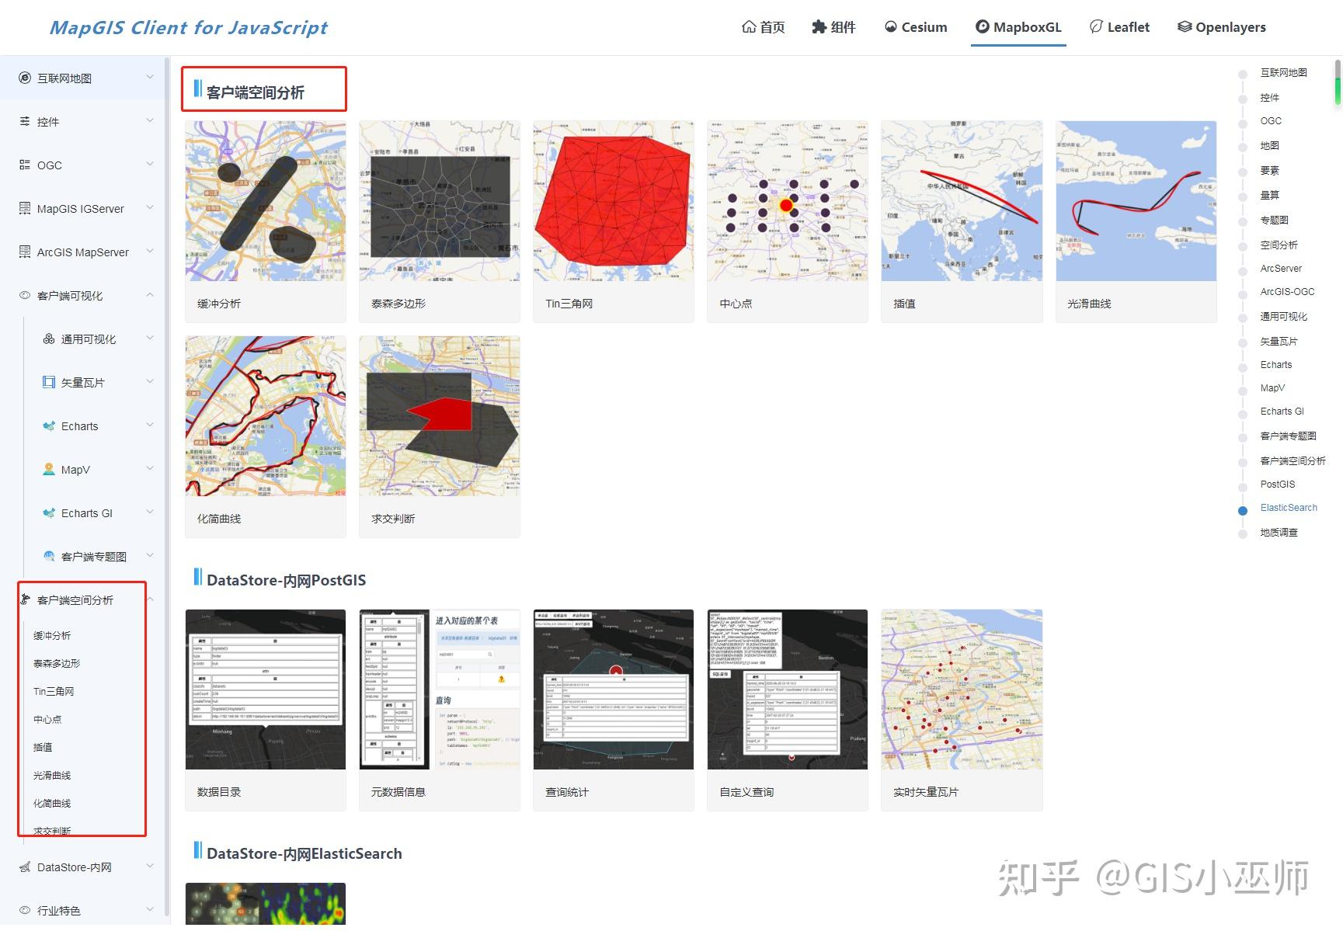The width and height of the screenshot is (1343, 931).
Task: Select the Echarts sidebar icon
Action: [x=48, y=426]
